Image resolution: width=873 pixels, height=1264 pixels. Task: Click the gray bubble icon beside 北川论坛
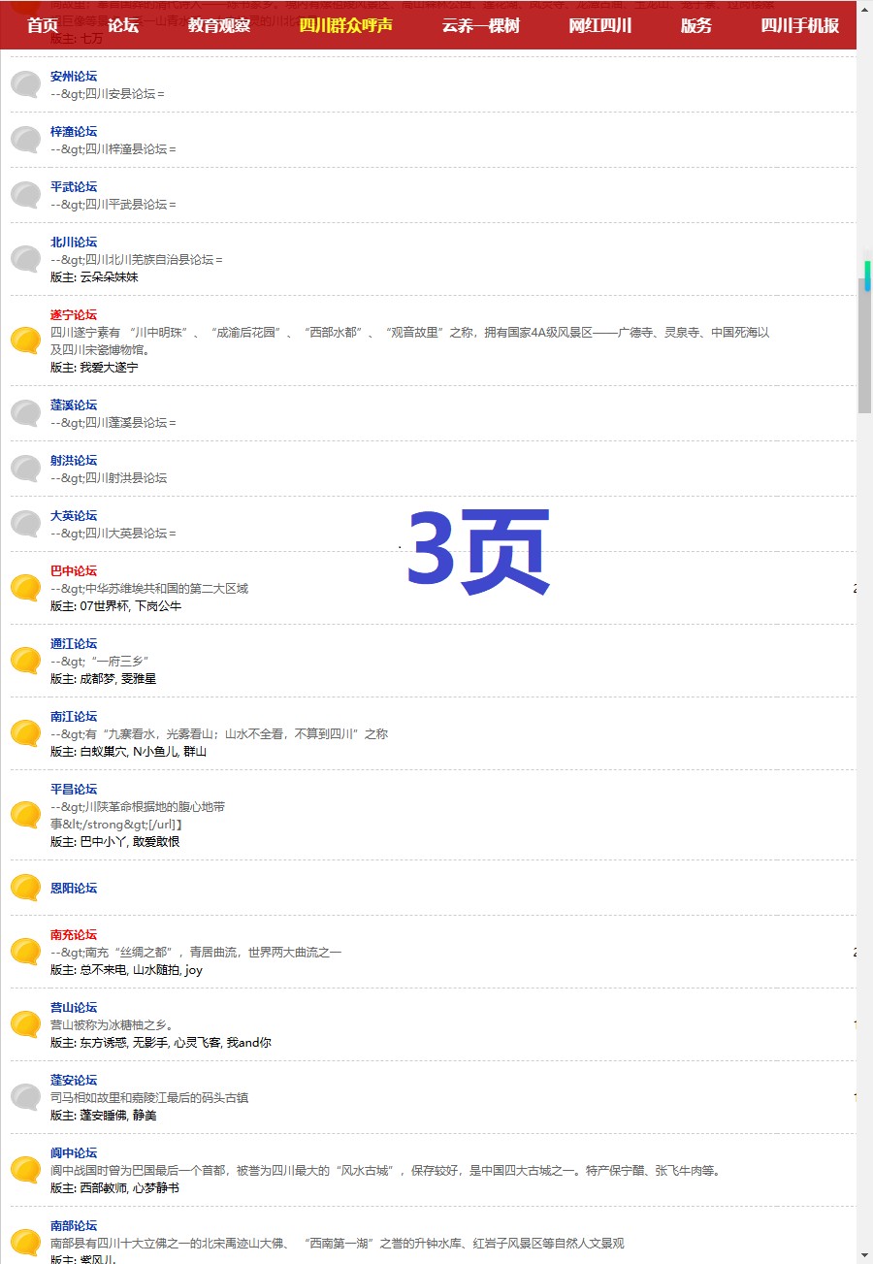point(25,259)
